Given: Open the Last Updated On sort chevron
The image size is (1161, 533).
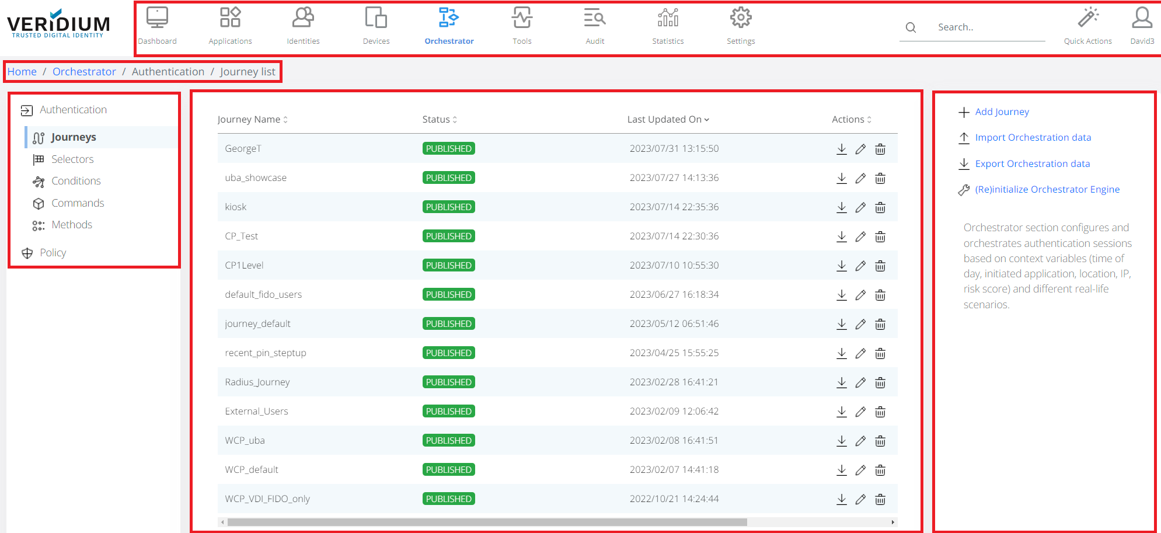Looking at the screenshot, I should click(706, 119).
